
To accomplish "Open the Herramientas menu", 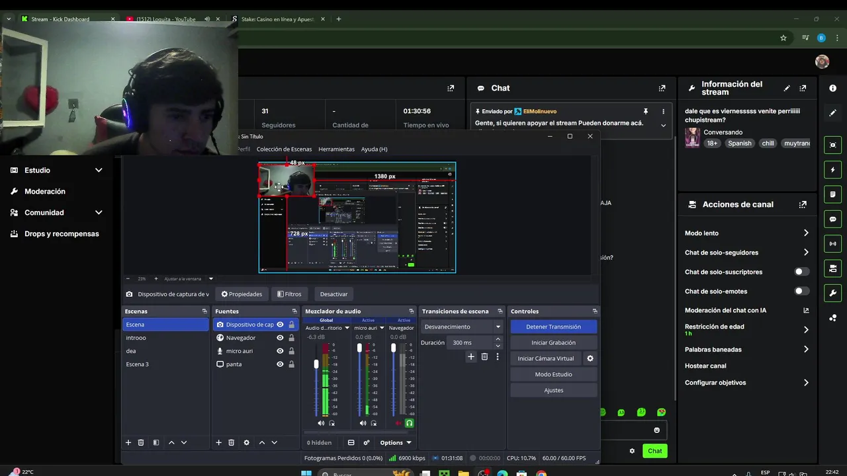I will click(x=336, y=149).
